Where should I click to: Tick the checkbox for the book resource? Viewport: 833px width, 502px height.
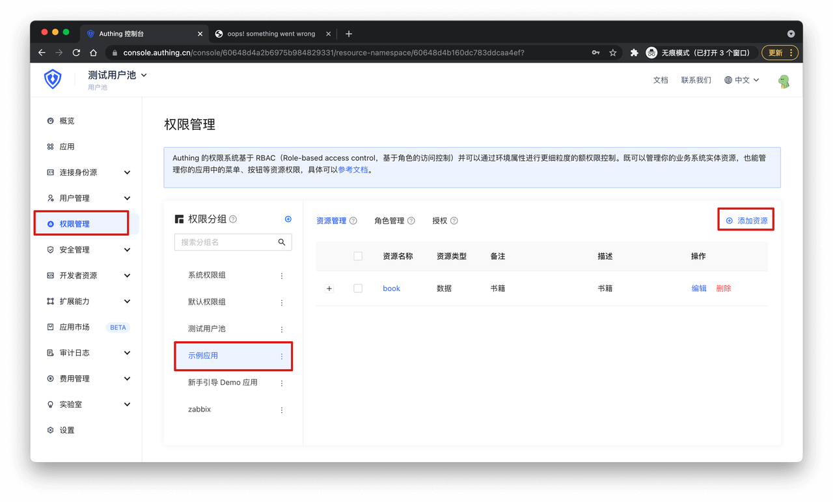[358, 288]
